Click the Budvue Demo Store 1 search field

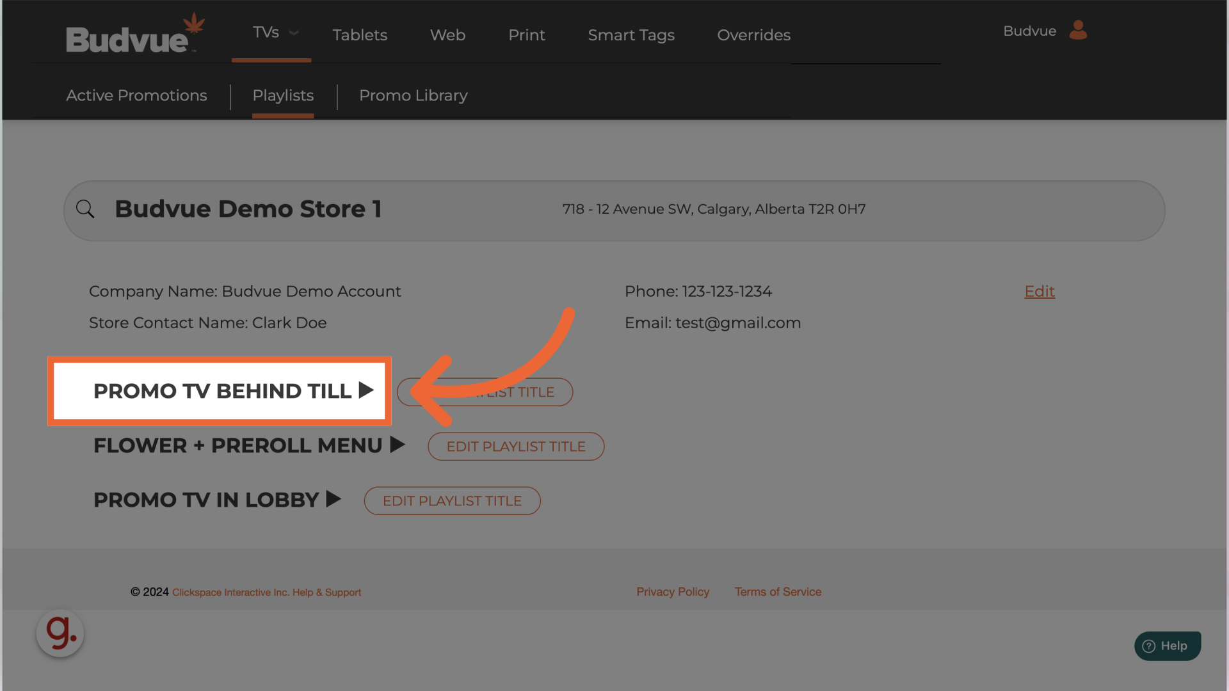pyautogui.click(x=248, y=209)
